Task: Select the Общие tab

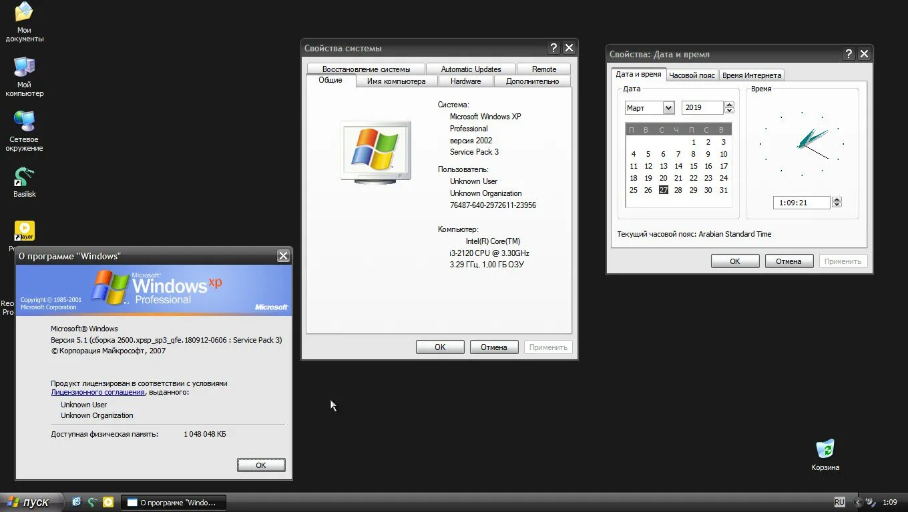Action: point(330,80)
